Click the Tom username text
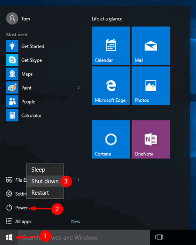Image resolution: width=196 pixels, height=245 pixels. pyautogui.click(x=26, y=19)
